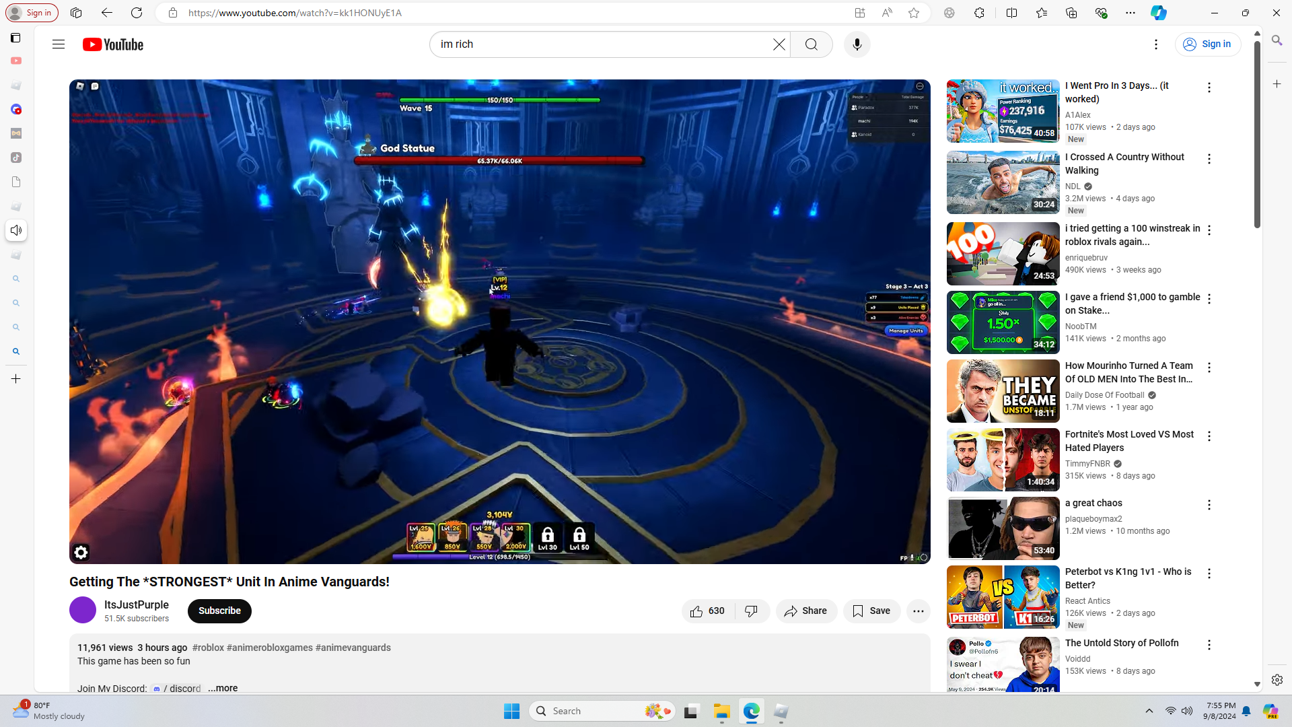Save the video to a playlist
The image size is (1292, 727).
tap(871, 611)
